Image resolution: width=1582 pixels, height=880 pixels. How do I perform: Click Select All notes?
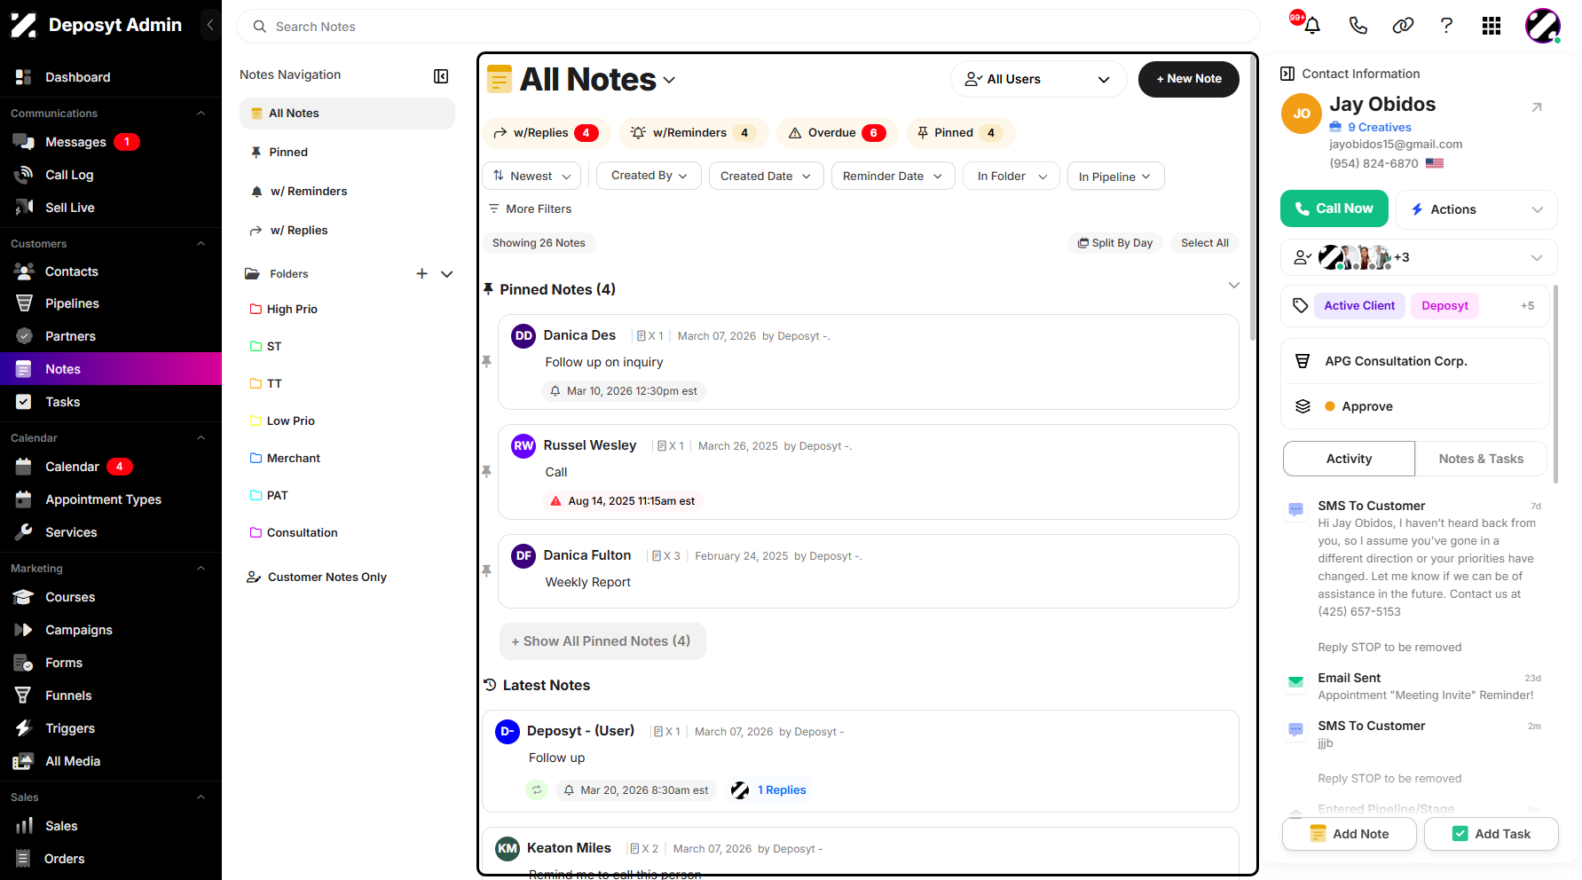[x=1204, y=243]
